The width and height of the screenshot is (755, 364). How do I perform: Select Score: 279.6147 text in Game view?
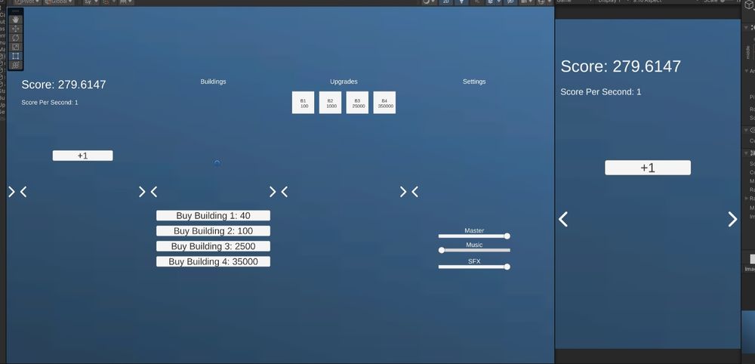pos(621,66)
